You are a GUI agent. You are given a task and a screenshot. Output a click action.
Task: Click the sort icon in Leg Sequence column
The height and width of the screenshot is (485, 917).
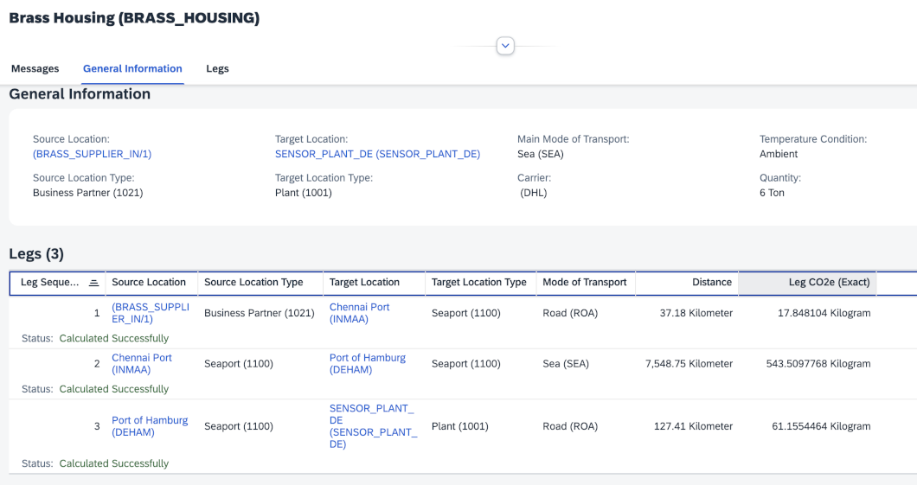(x=93, y=283)
